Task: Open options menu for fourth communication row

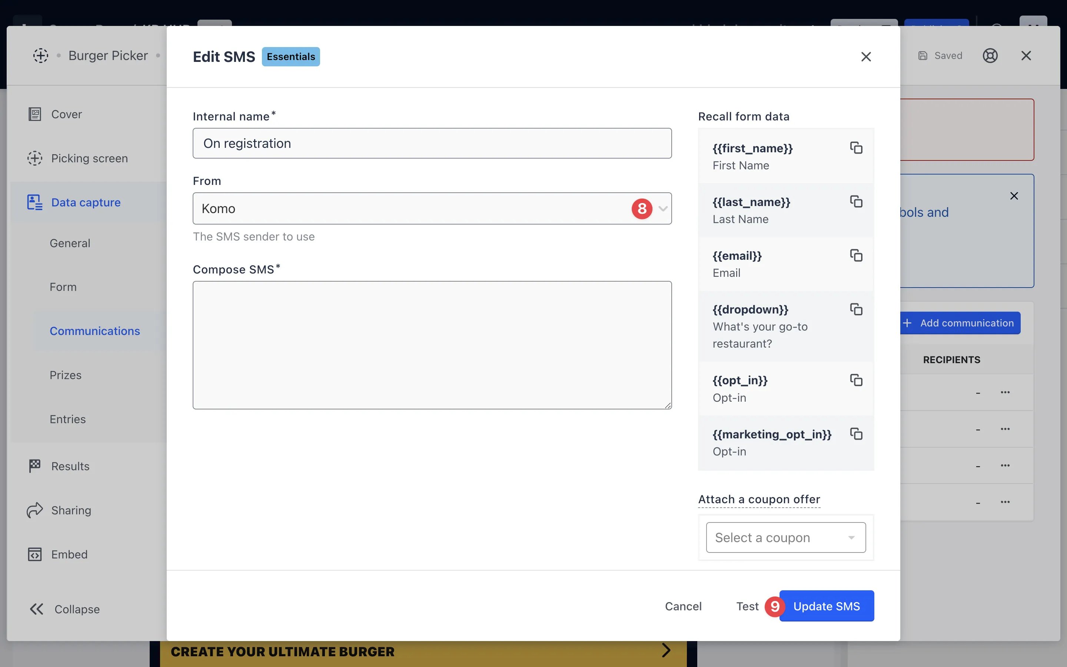Action: pos(1005,502)
